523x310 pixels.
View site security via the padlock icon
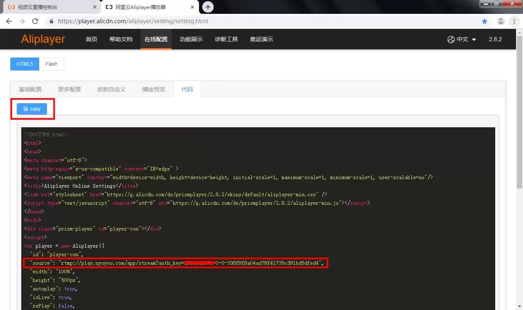click(51, 21)
